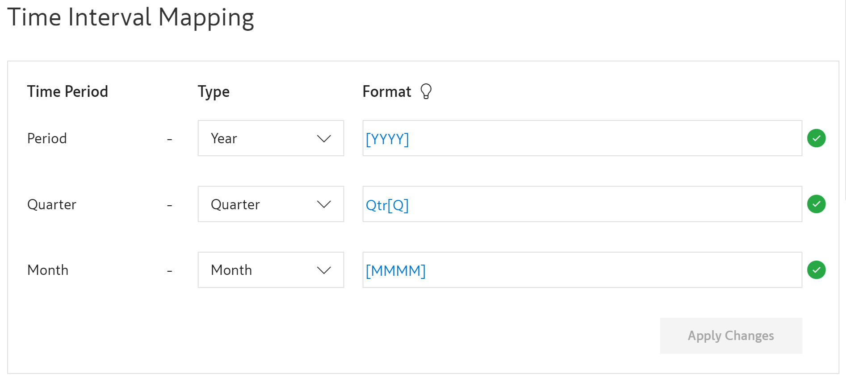Image resolution: width=846 pixels, height=390 pixels.
Task: Click the chevron arrow in the Year dropdown
Action: [324, 138]
